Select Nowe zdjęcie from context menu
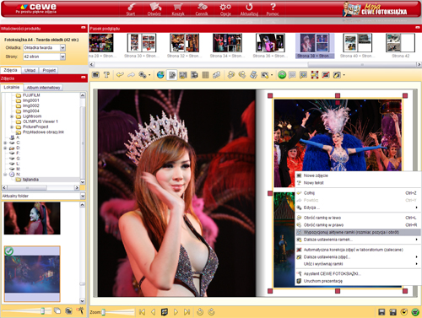Viewport: 422px width, 318px height. click(x=358, y=175)
